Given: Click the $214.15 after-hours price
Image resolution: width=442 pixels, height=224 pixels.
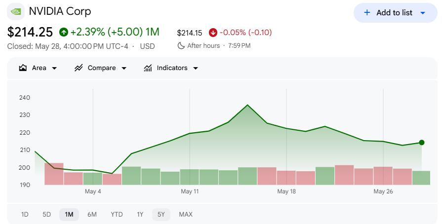Looking at the screenshot, I should [190, 33].
